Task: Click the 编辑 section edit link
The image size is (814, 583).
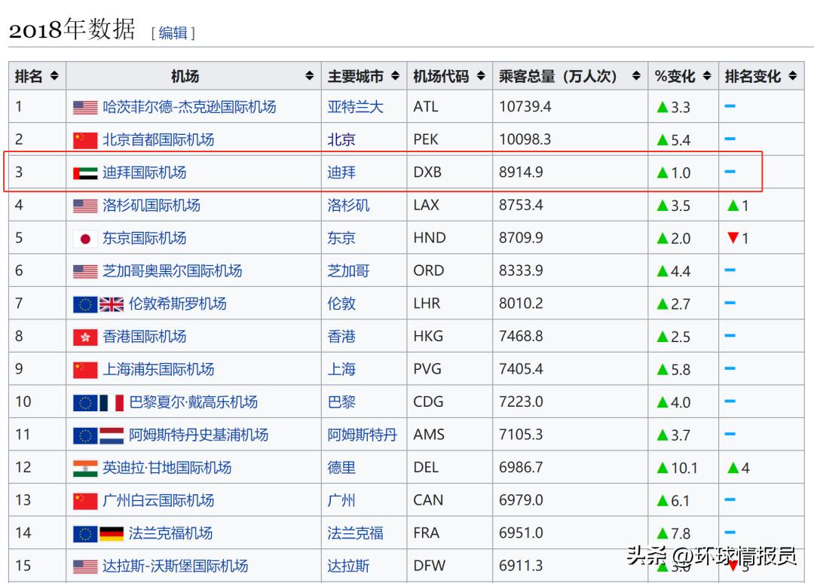Action: pos(173,32)
